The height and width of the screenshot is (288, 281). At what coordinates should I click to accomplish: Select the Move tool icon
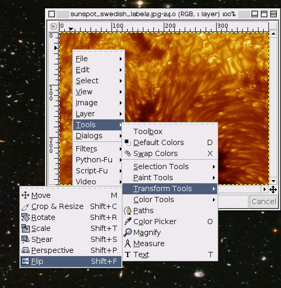pyautogui.click(x=25, y=195)
